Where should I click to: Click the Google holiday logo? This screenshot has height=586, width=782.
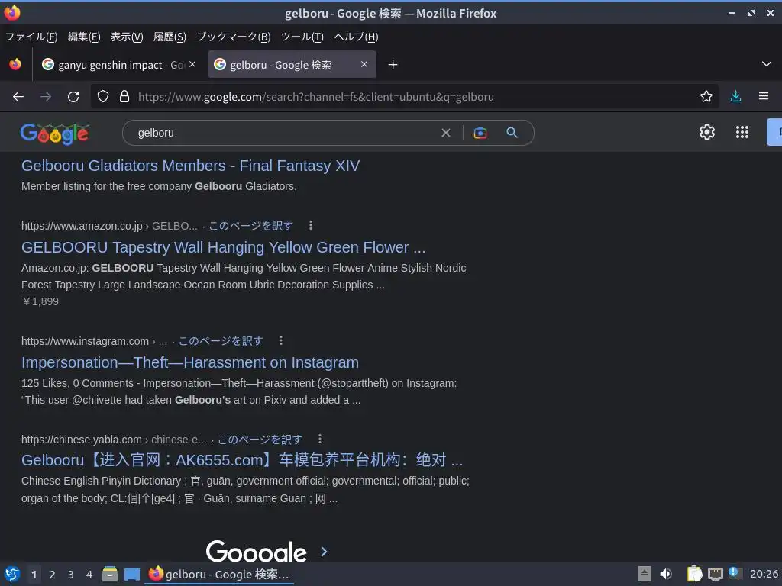pyautogui.click(x=55, y=134)
